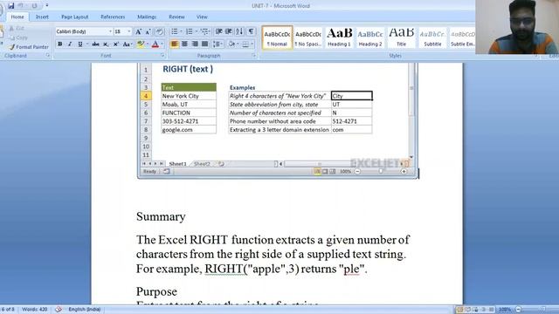This screenshot has width=559, height=314.
Task: Toggle Italic formatting
Action: 70,44
